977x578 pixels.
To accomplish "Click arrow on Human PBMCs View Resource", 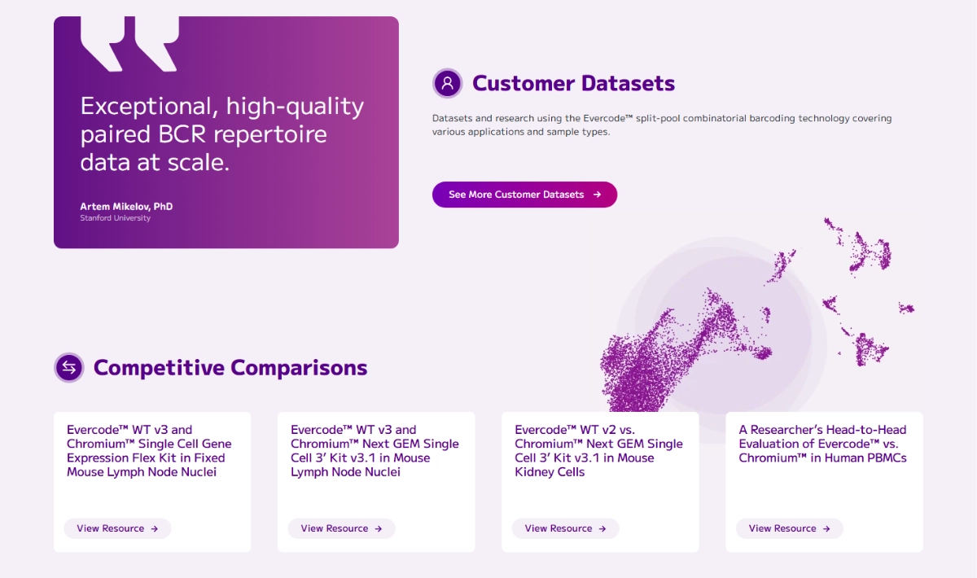I will (826, 528).
